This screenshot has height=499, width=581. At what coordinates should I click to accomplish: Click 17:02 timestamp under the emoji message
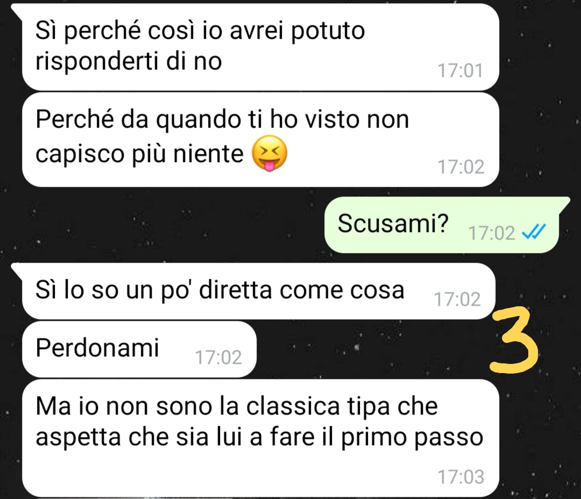coord(461,167)
